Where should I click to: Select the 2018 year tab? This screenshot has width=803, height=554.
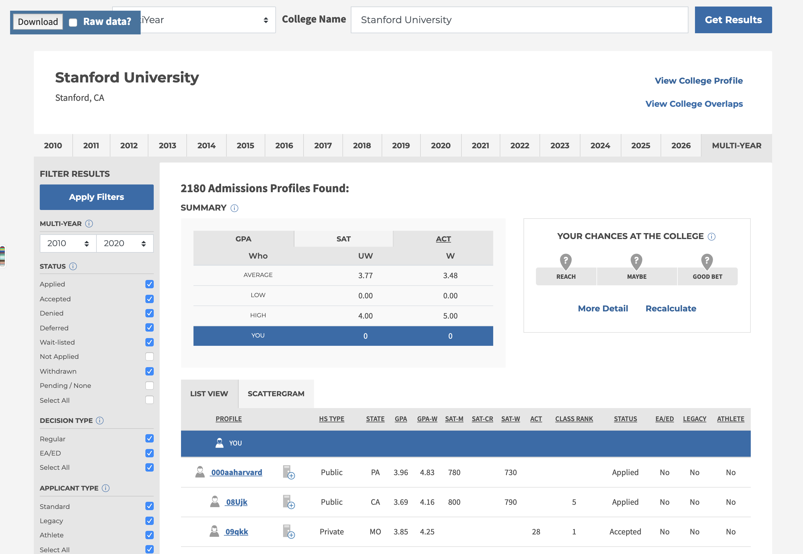[361, 145]
